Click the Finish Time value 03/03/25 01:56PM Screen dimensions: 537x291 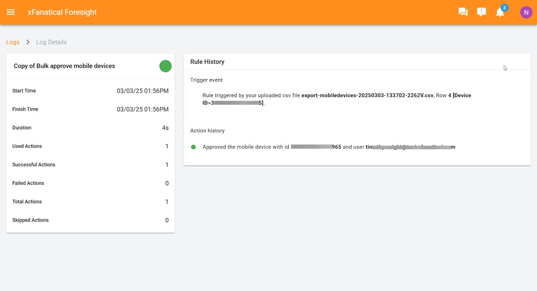143,109
